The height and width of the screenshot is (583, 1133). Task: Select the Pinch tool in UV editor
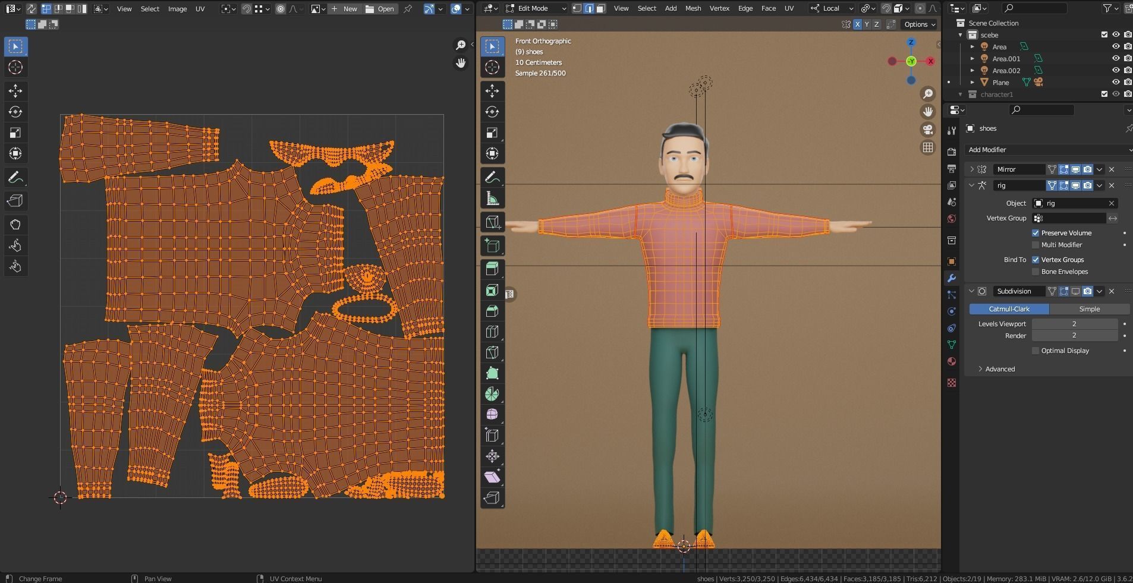pyautogui.click(x=15, y=266)
